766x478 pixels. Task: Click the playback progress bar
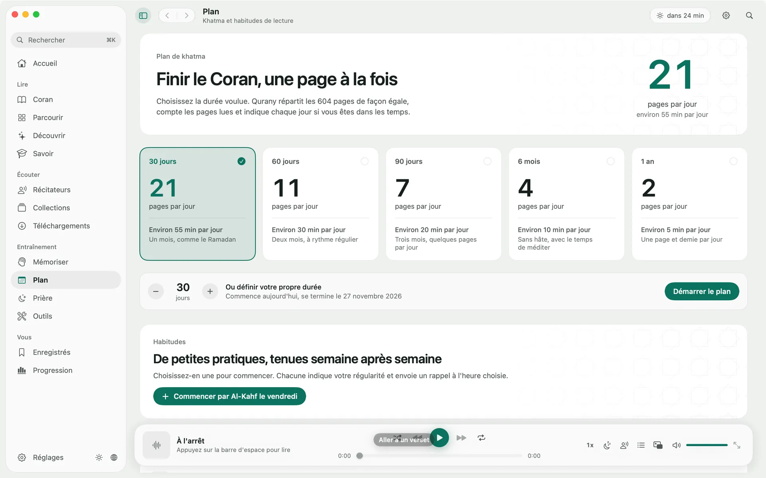(x=439, y=456)
